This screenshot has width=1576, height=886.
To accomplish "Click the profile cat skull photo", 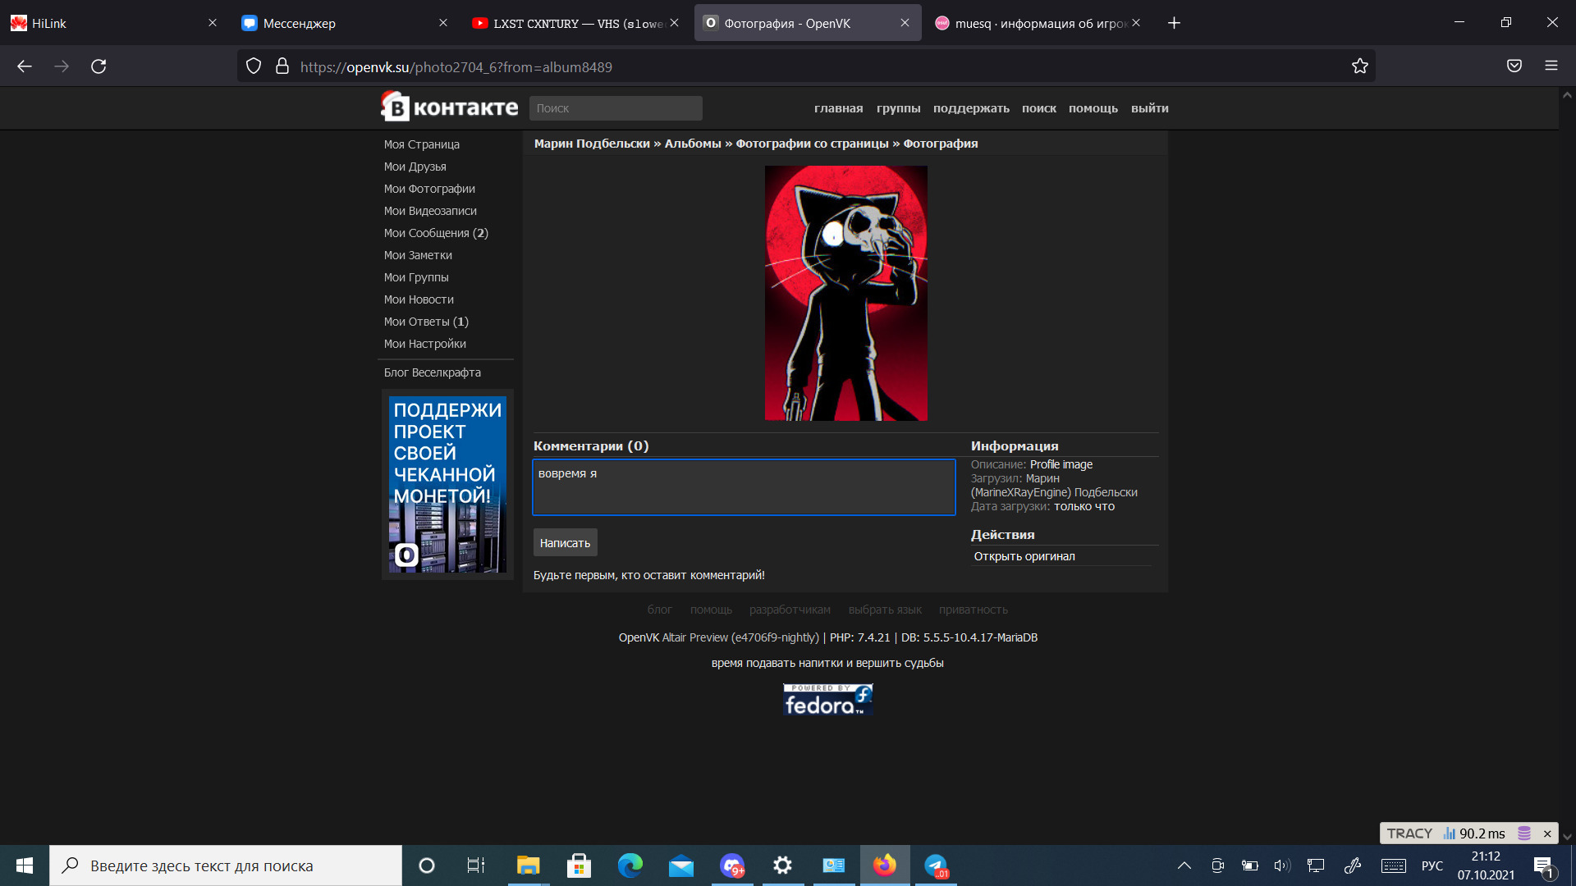I will [x=845, y=293].
